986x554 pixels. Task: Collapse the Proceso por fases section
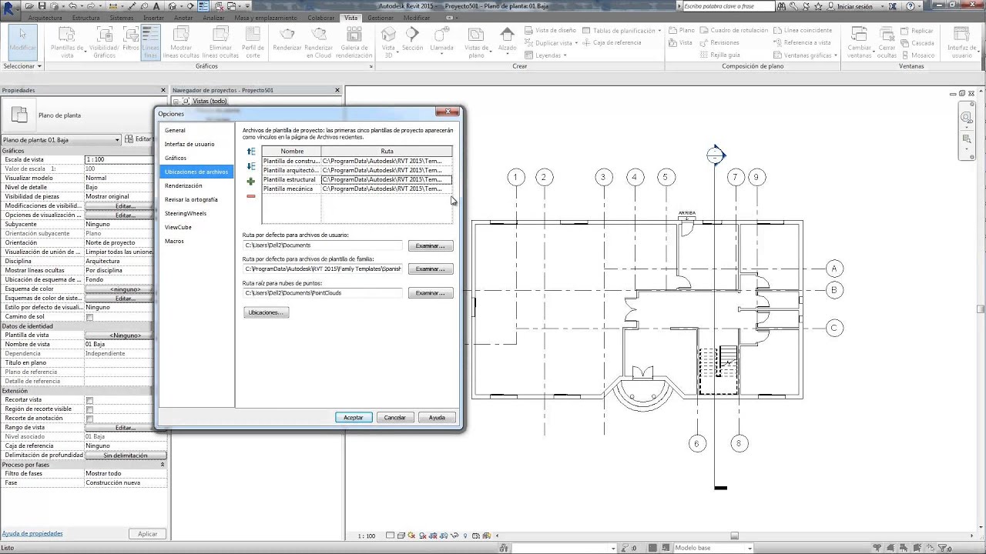(163, 465)
